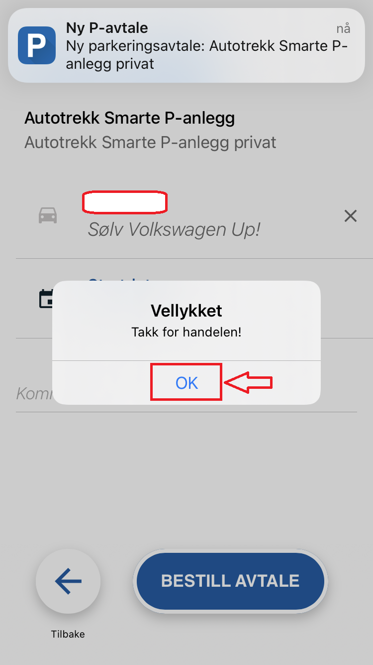Tap the Tilbake label under the arrow
Viewport: 373px width, 665px height.
(68, 634)
